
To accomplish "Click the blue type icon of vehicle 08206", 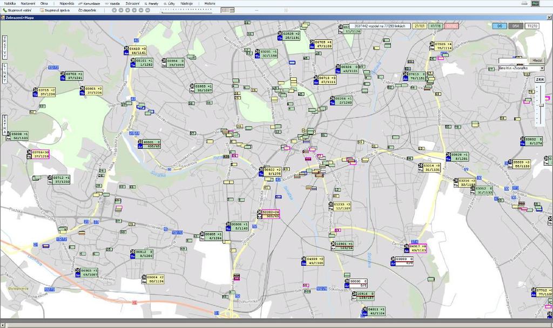I will (333, 103).
